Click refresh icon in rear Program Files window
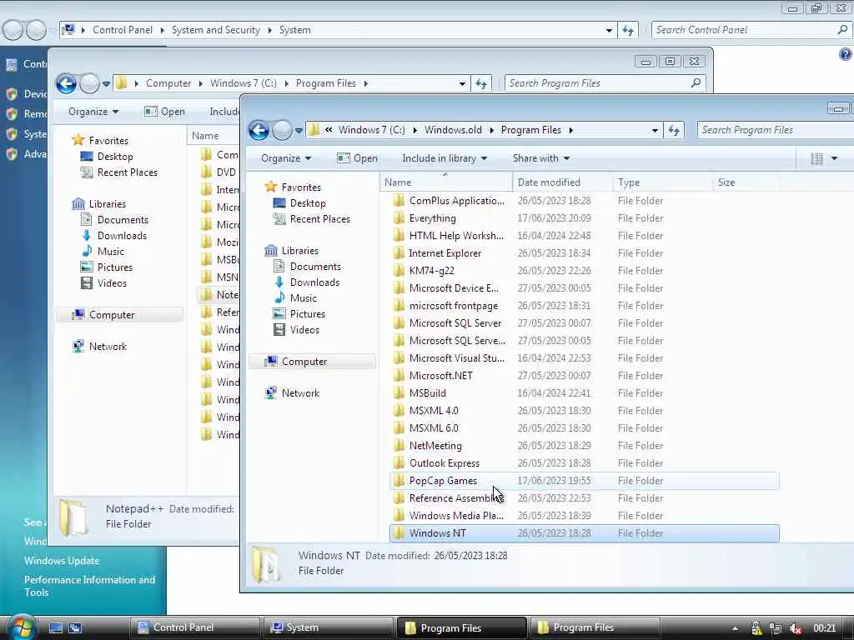The image size is (854, 640). 481,83
